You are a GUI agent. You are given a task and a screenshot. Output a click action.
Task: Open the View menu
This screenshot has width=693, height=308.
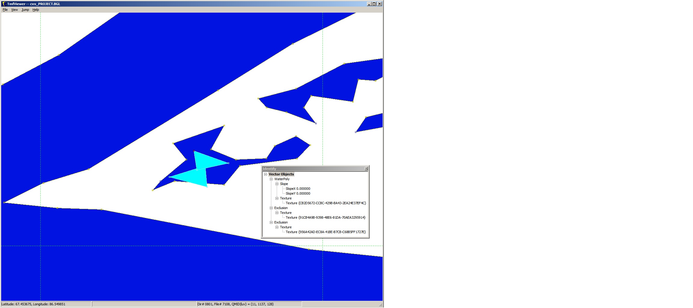tap(14, 10)
